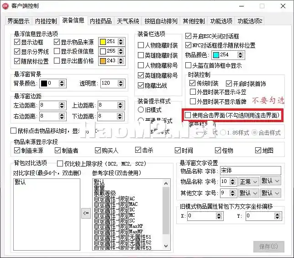The width and height of the screenshot is (294, 258).
Task: Open first 默认 dropdown for 其他文字
Action: click(x=248, y=193)
